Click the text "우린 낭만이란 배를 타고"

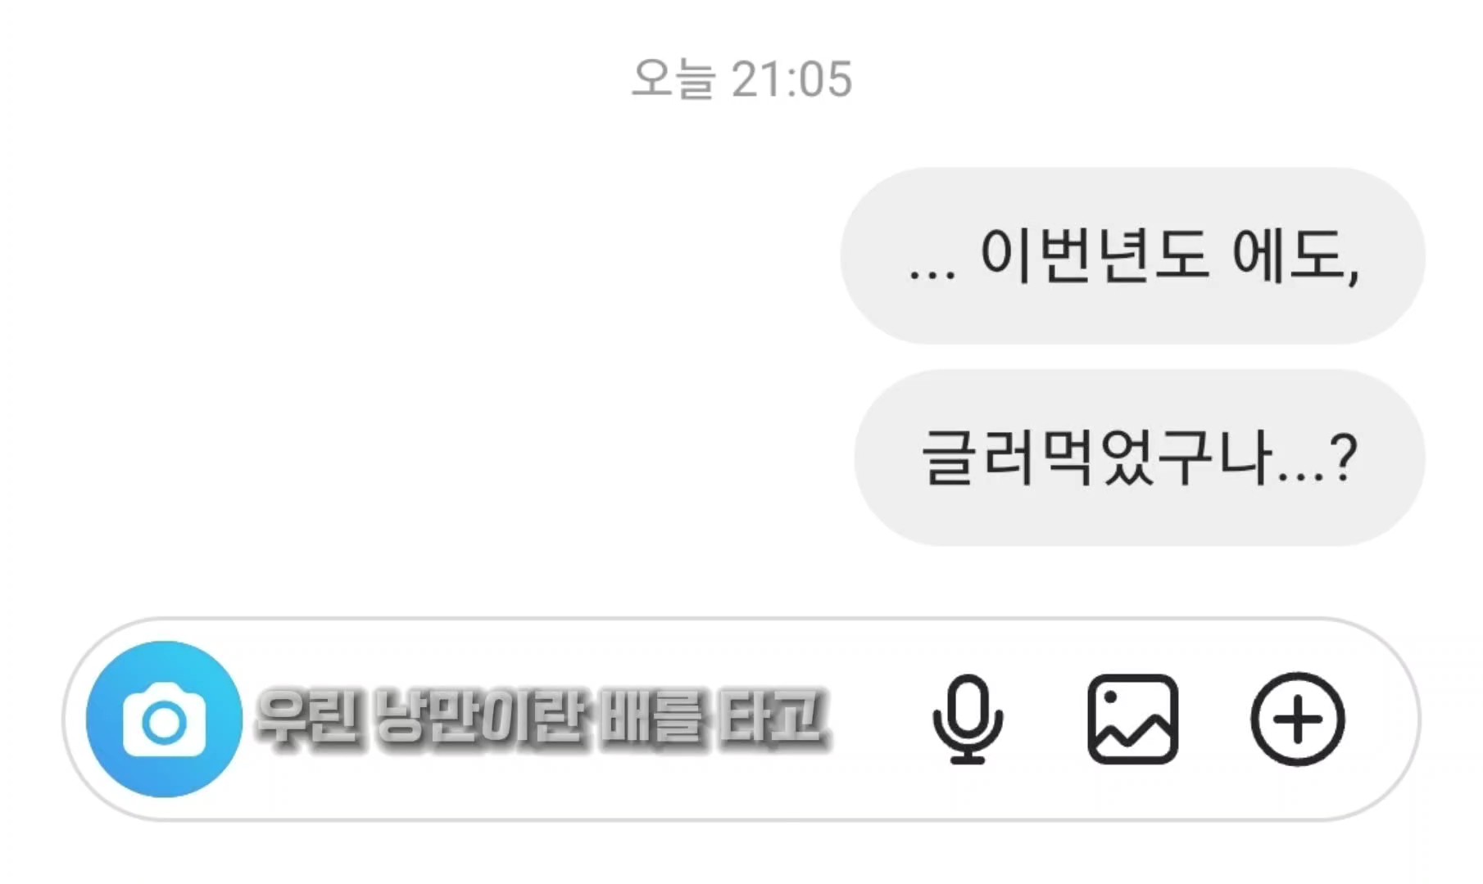click(x=542, y=718)
